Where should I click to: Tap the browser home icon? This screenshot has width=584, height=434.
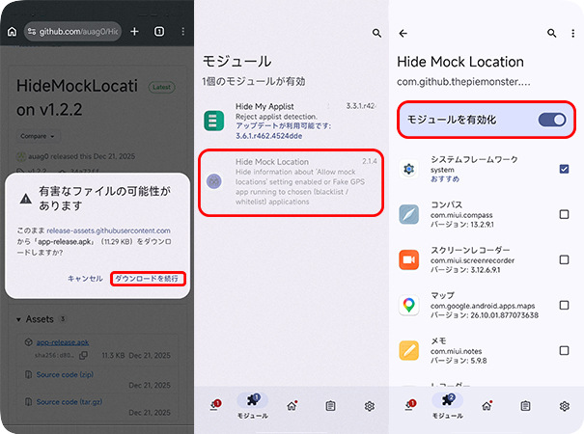pos(12,32)
